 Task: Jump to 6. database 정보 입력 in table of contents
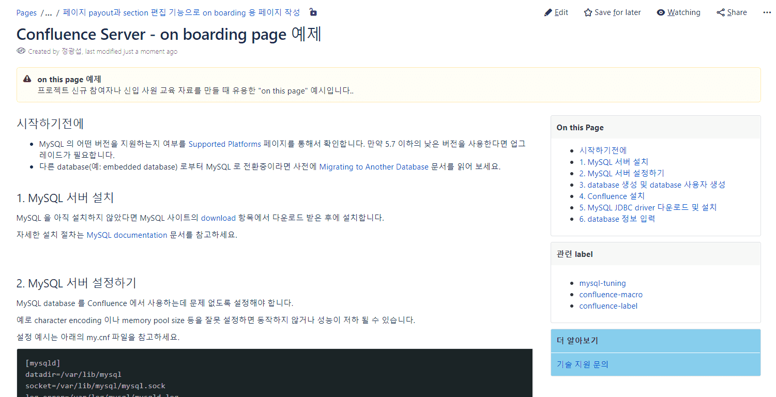(617, 219)
